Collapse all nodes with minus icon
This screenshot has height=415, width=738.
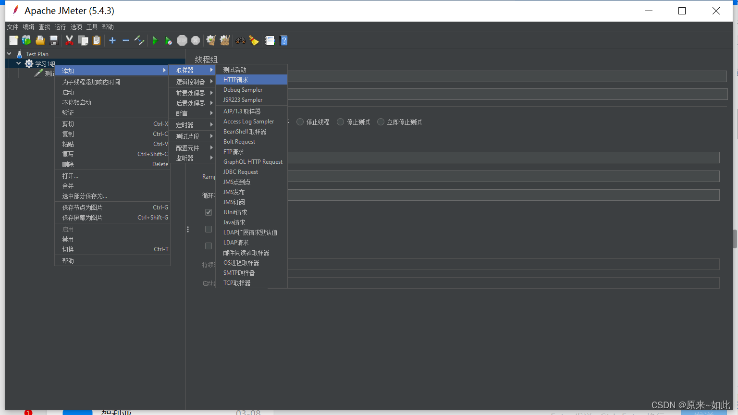pyautogui.click(x=126, y=40)
